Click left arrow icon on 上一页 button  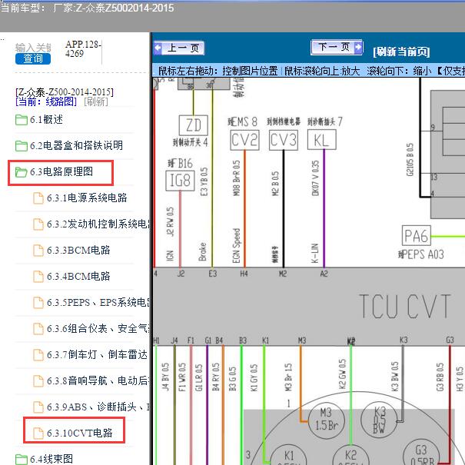click(x=158, y=48)
